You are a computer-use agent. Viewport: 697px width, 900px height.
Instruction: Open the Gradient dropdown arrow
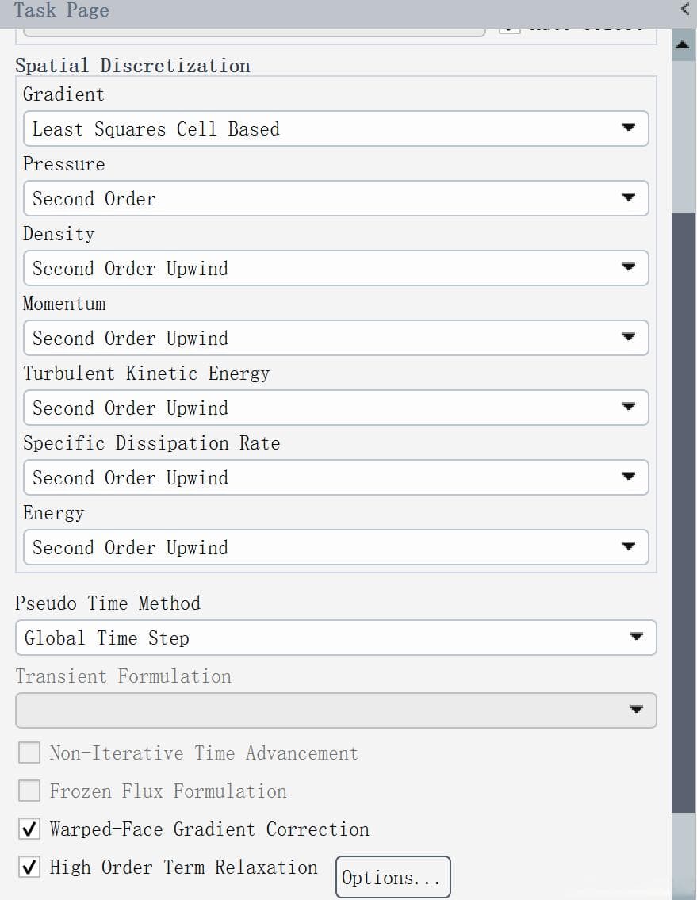(629, 128)
